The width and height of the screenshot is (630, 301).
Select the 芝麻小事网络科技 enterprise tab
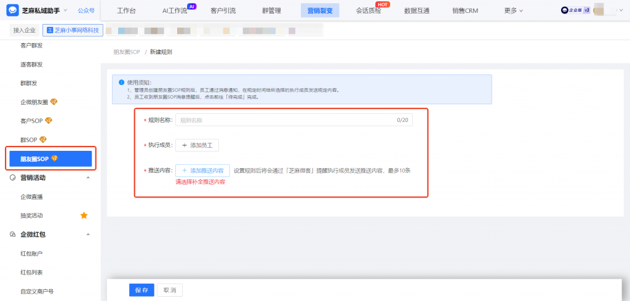(73, 30)
